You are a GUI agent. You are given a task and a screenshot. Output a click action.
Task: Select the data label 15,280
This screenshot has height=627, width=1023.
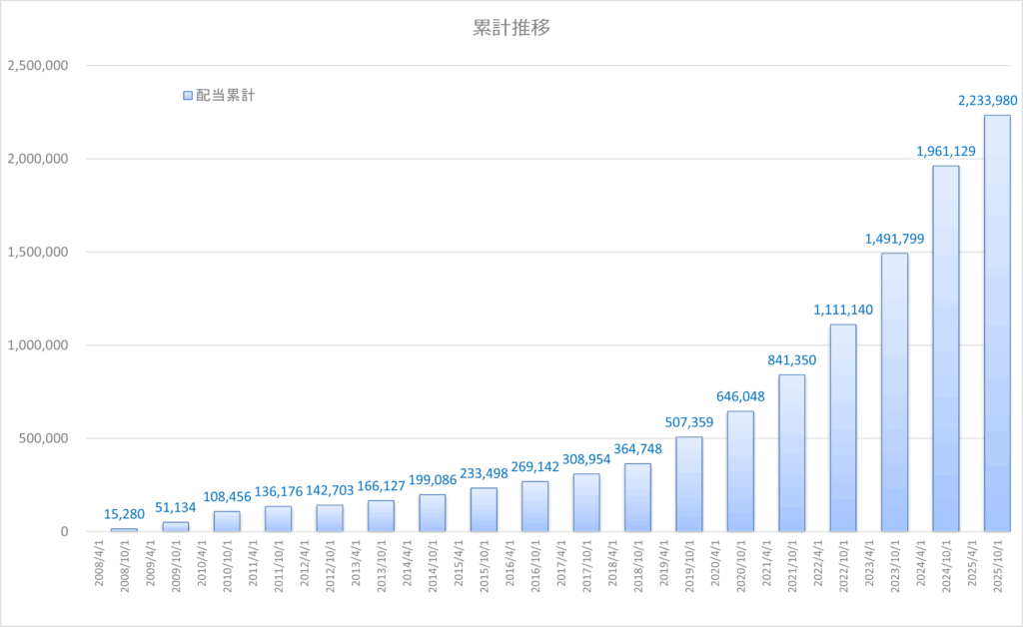coord(125,514)
